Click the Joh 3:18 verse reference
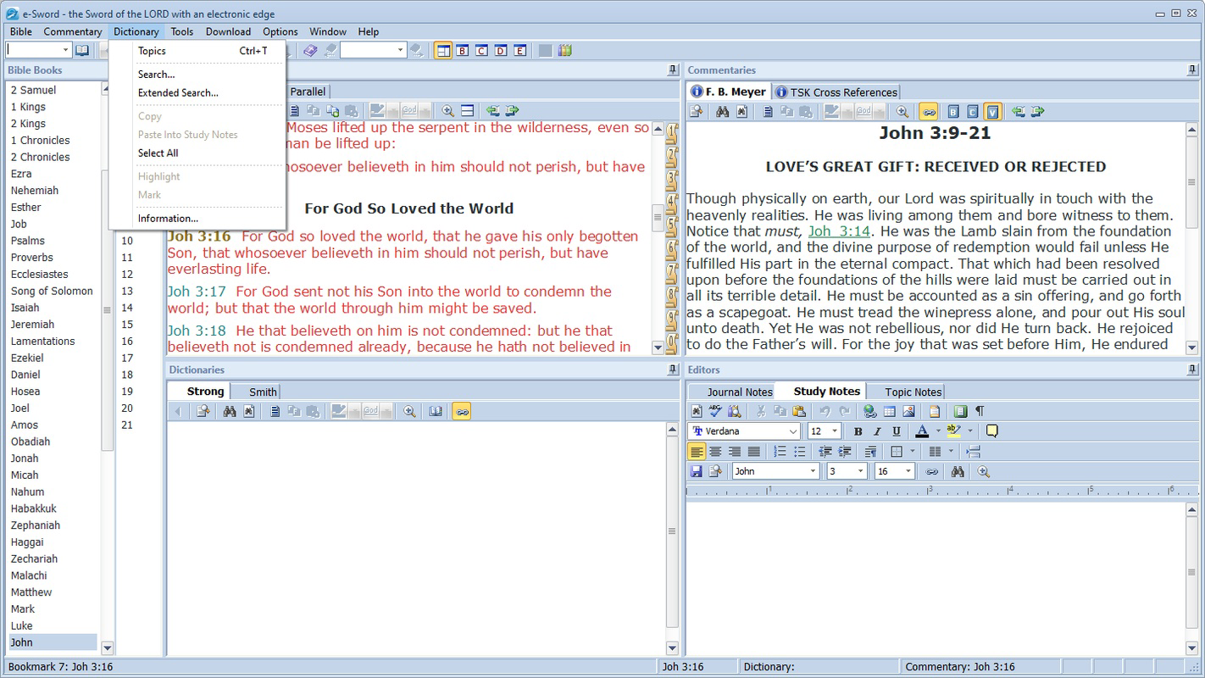Viewport: 1205px width, 678px height. (197, 331)
